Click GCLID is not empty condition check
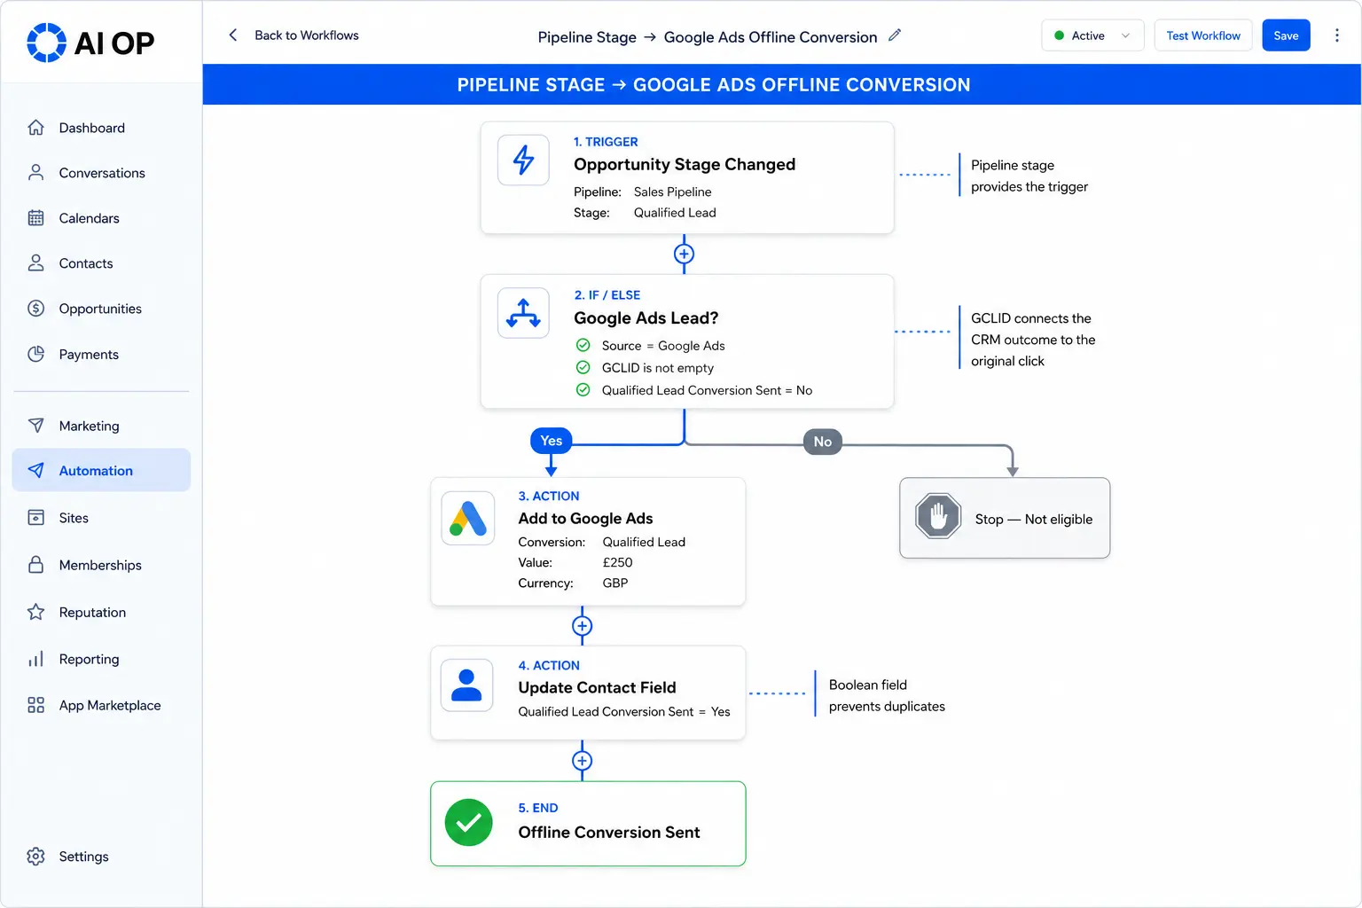The height and width of the screenshot is (908, 1362). [583, 367]
